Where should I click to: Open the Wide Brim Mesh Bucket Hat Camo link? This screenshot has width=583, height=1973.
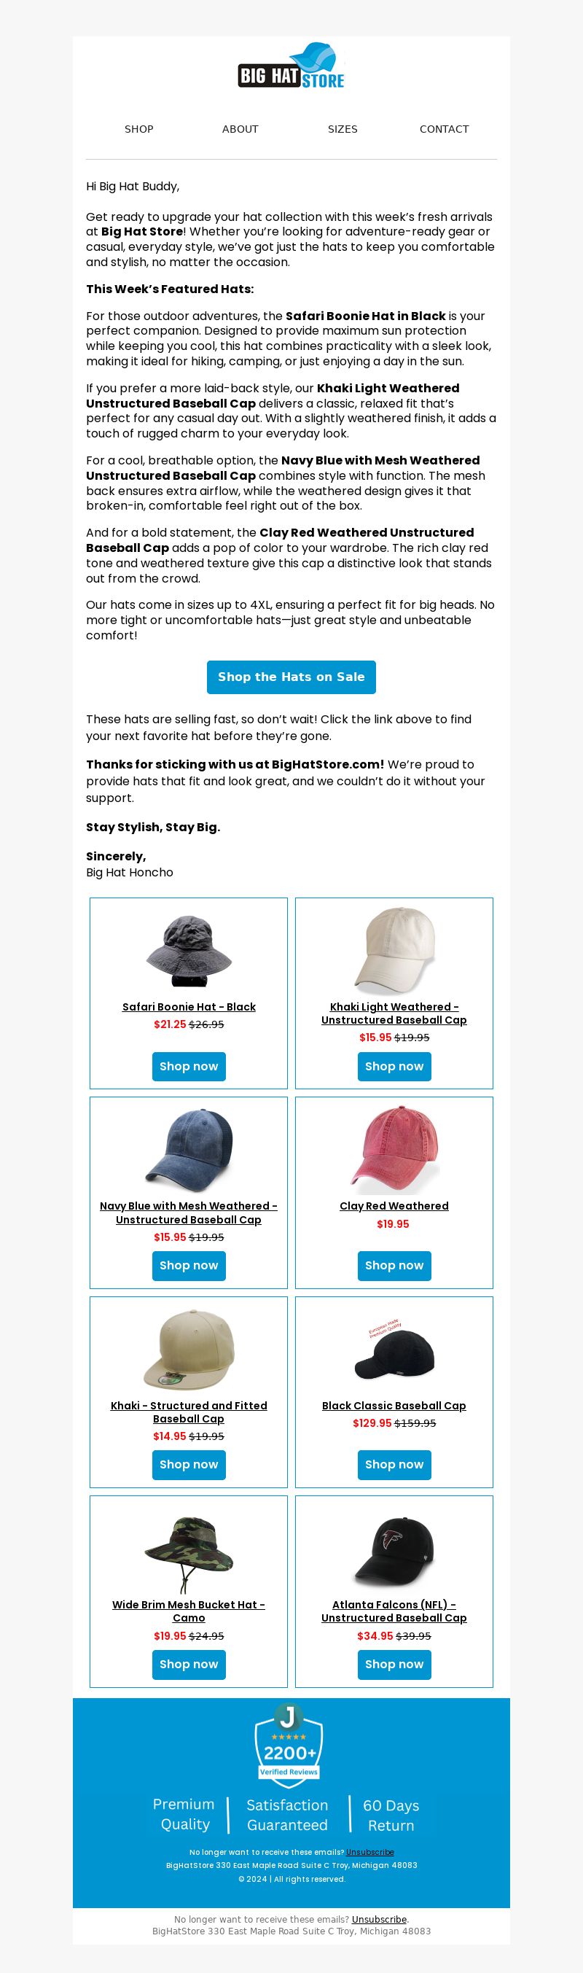pos(189,1611)
